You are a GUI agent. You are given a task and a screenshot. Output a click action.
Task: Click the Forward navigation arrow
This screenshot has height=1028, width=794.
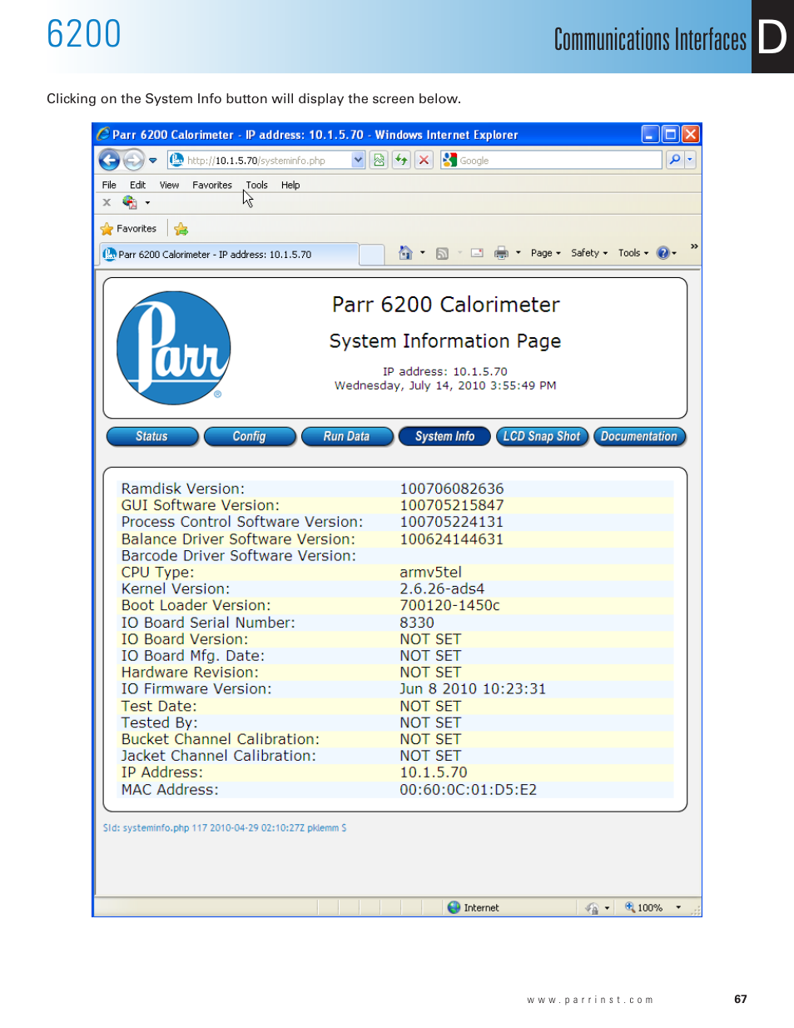click(133, 160)
